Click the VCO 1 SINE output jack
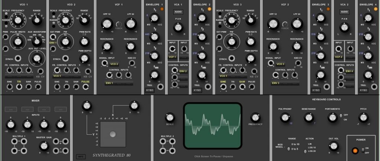The image size is (380, 161). 9,87
